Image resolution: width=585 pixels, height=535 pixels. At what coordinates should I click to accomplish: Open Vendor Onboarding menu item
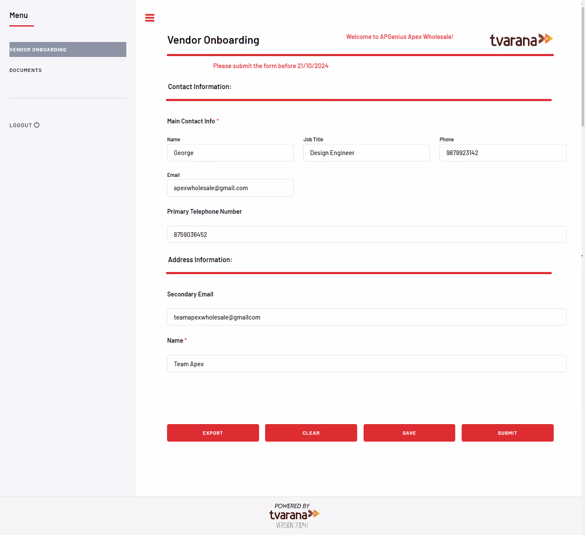[68, 50]
